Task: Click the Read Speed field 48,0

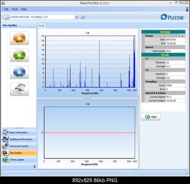Action: click(175, 51)
